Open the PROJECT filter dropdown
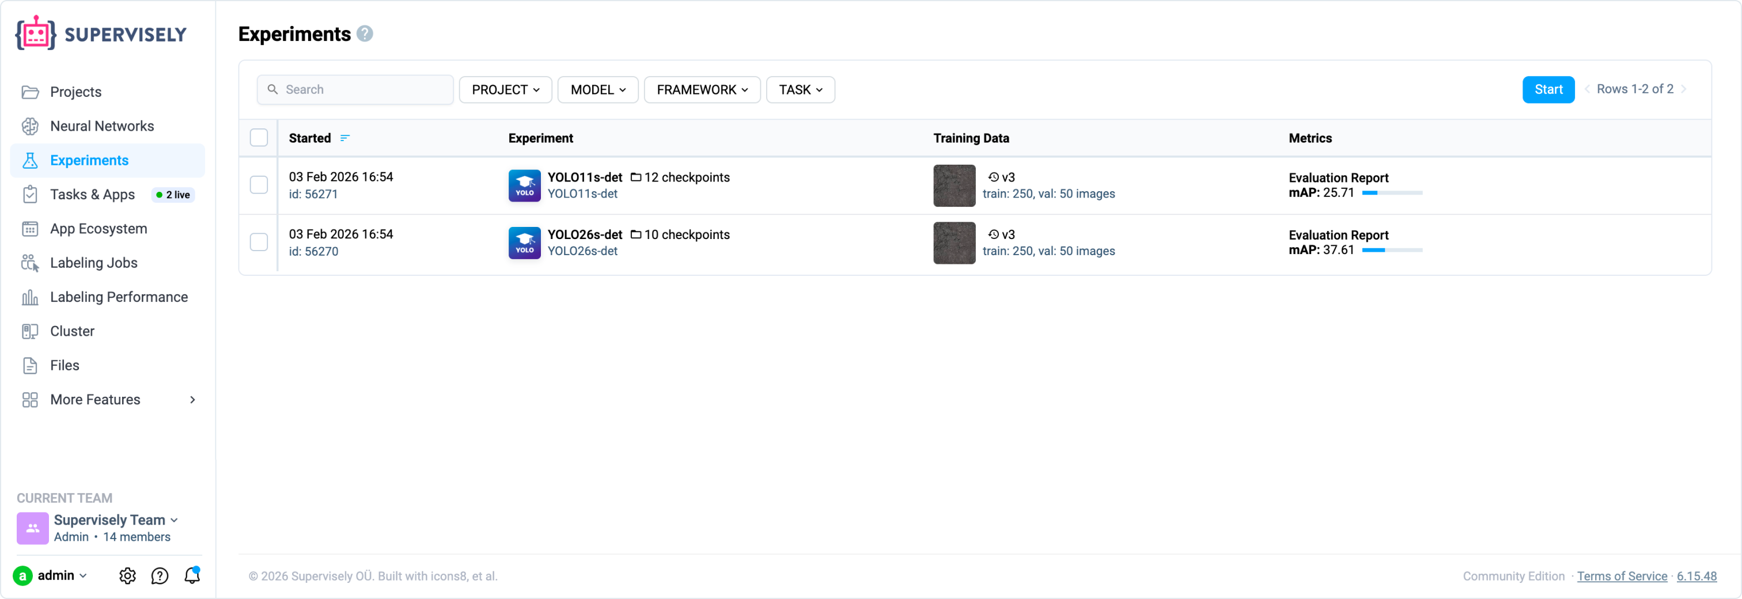The image size is (1742, 599). pos(505,90)
